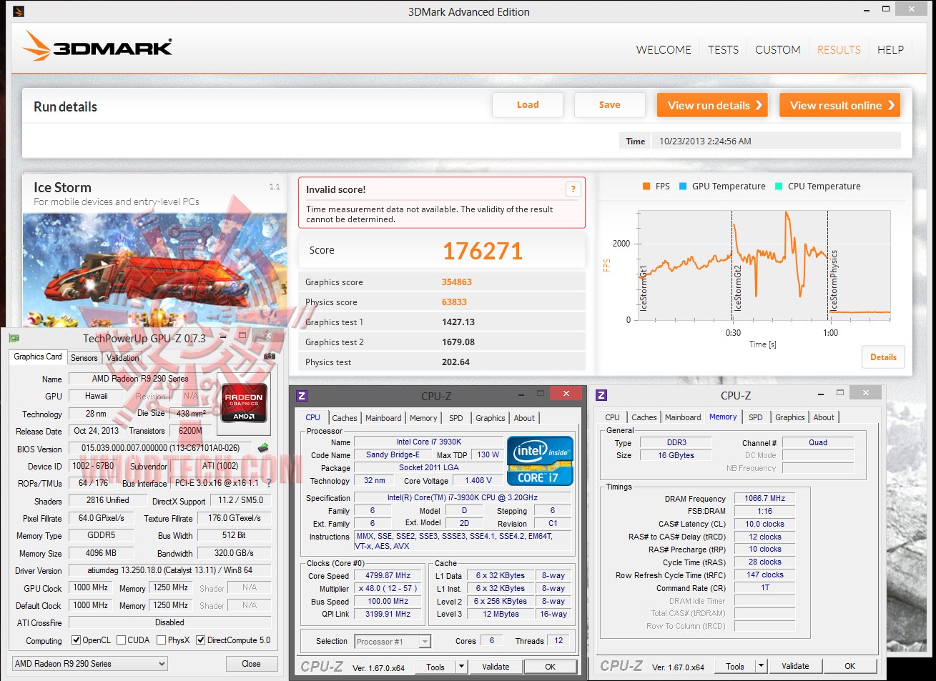Toggle the OpenCL checkbox in GPU-Z
The height and width of the screenshot is (681, 936).
pyautogui.click(x=76, y=640)
